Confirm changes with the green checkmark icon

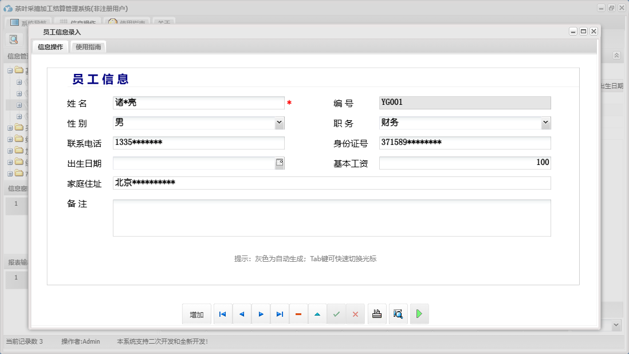click(336, 314)
